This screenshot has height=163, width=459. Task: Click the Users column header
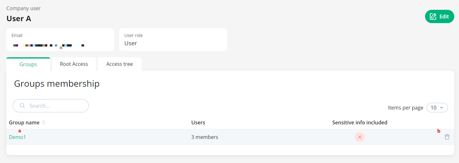tap(198, 122)
